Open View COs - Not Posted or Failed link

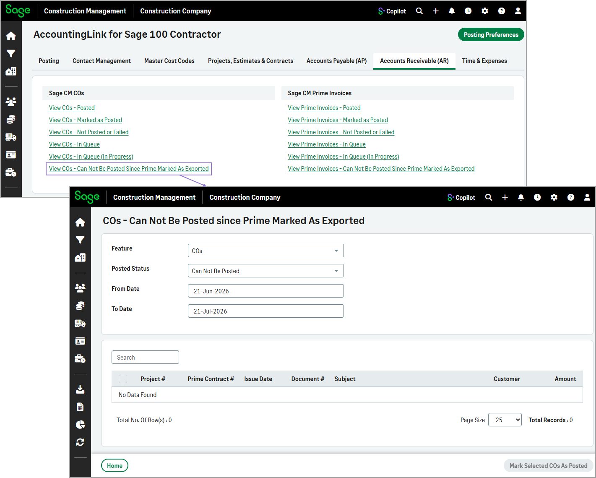89,132
